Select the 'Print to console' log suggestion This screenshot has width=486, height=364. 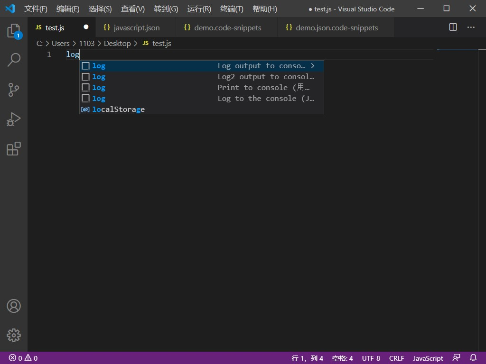202,88
